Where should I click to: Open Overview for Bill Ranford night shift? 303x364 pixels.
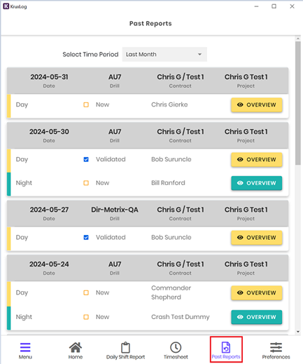[x=257, y=183]
